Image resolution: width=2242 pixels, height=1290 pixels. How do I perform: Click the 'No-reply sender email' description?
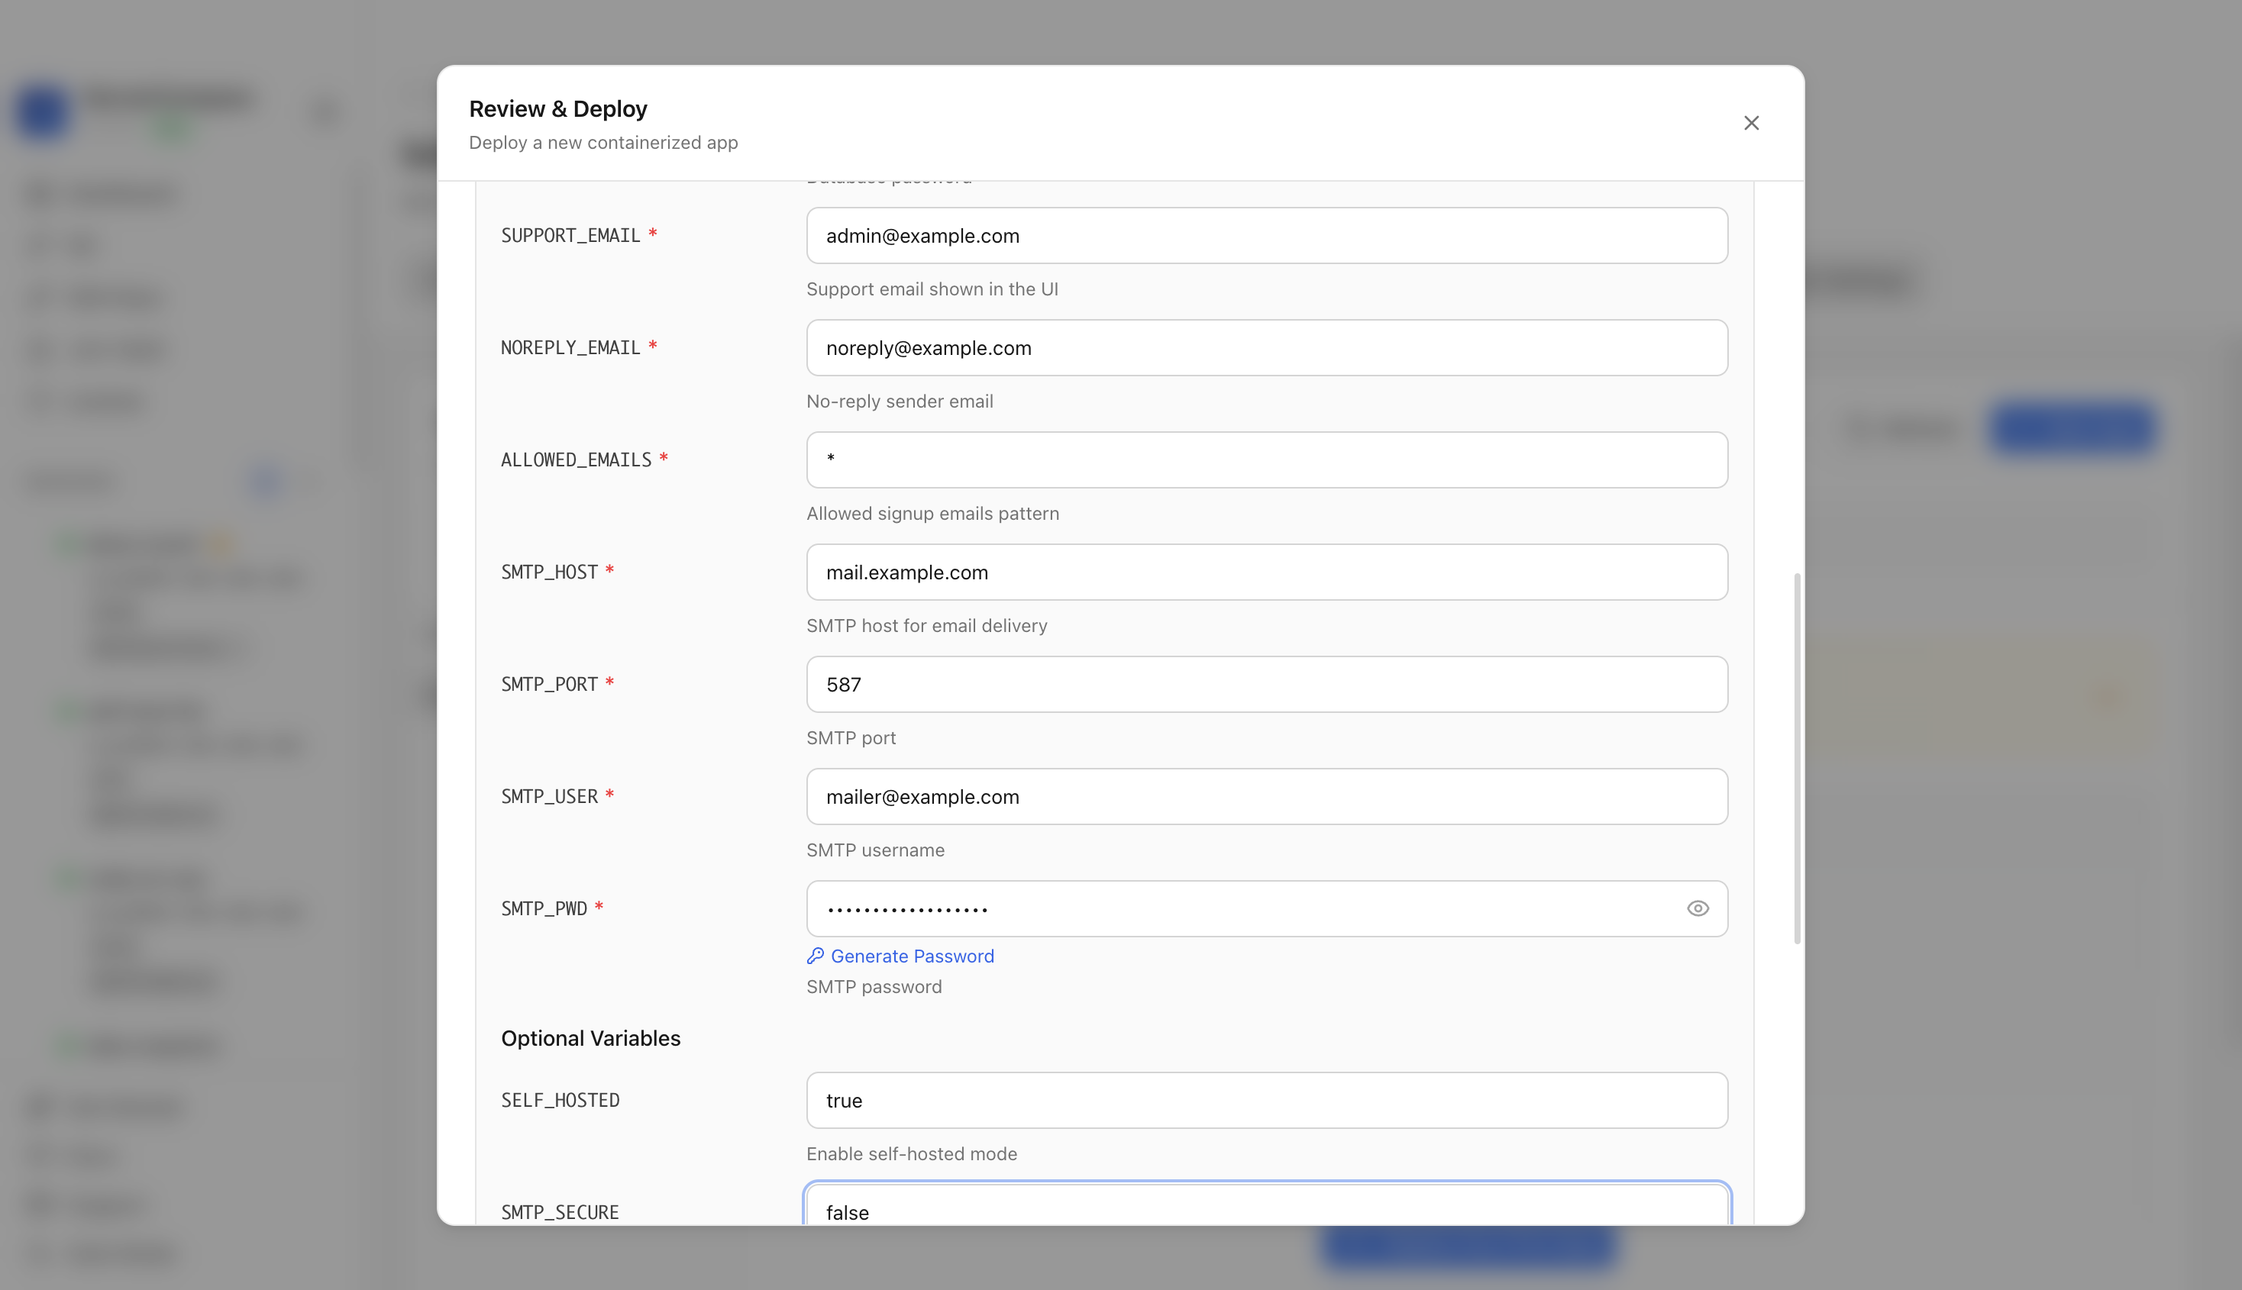click(x=899, y=402)
